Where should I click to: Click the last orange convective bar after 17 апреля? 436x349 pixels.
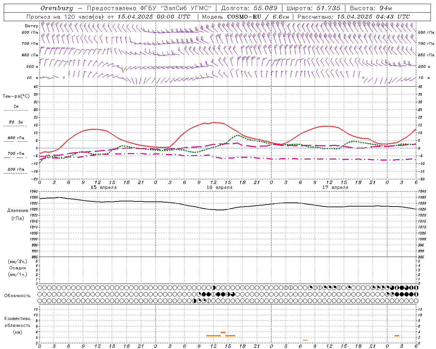click(x=397, y=336)
